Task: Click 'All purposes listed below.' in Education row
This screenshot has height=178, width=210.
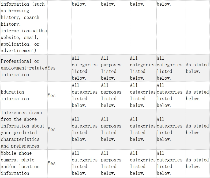Action: tap(111, 95)
